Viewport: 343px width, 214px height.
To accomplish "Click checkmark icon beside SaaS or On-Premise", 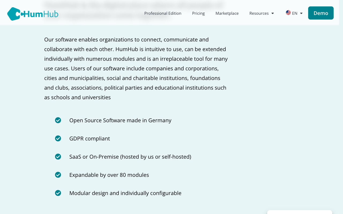I will pyautogui.click(x=58, y=157).
